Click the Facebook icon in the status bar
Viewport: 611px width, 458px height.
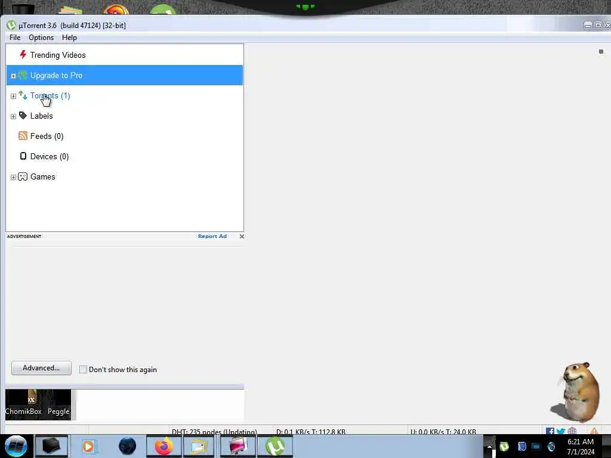tap(550, 431)
